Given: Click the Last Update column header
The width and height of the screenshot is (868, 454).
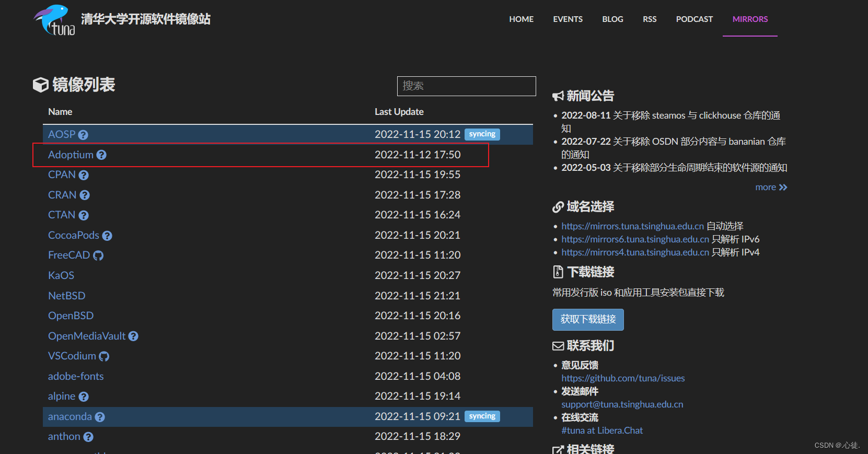Looking at the screenshot, I should (x=399, y=112).
